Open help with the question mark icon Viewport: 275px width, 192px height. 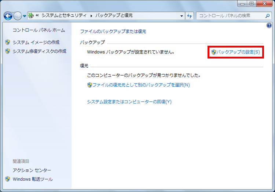269,26
